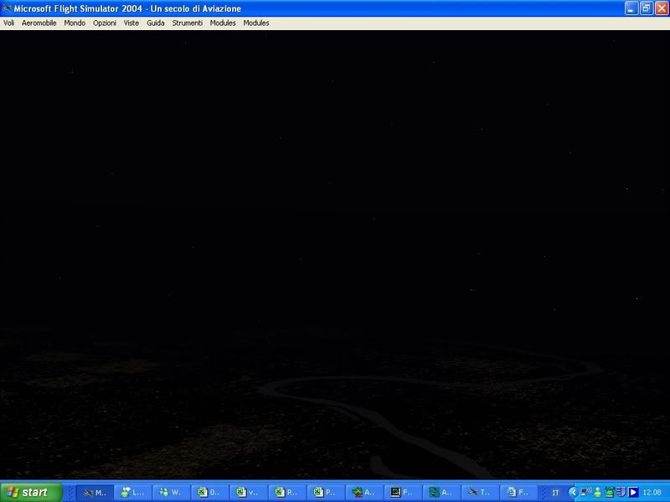
Task: Switch to the messenger 'L...' taskbar button
Action: (x=133, y=493)
